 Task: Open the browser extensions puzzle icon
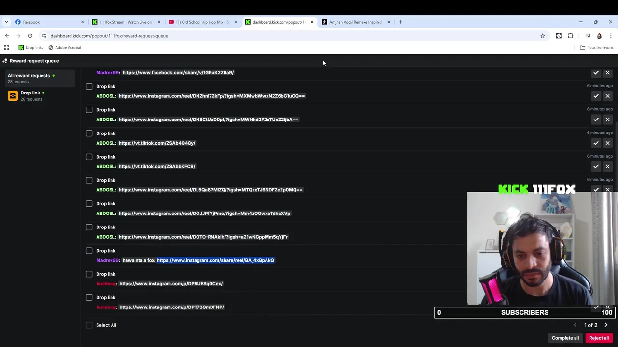[571, 36]
